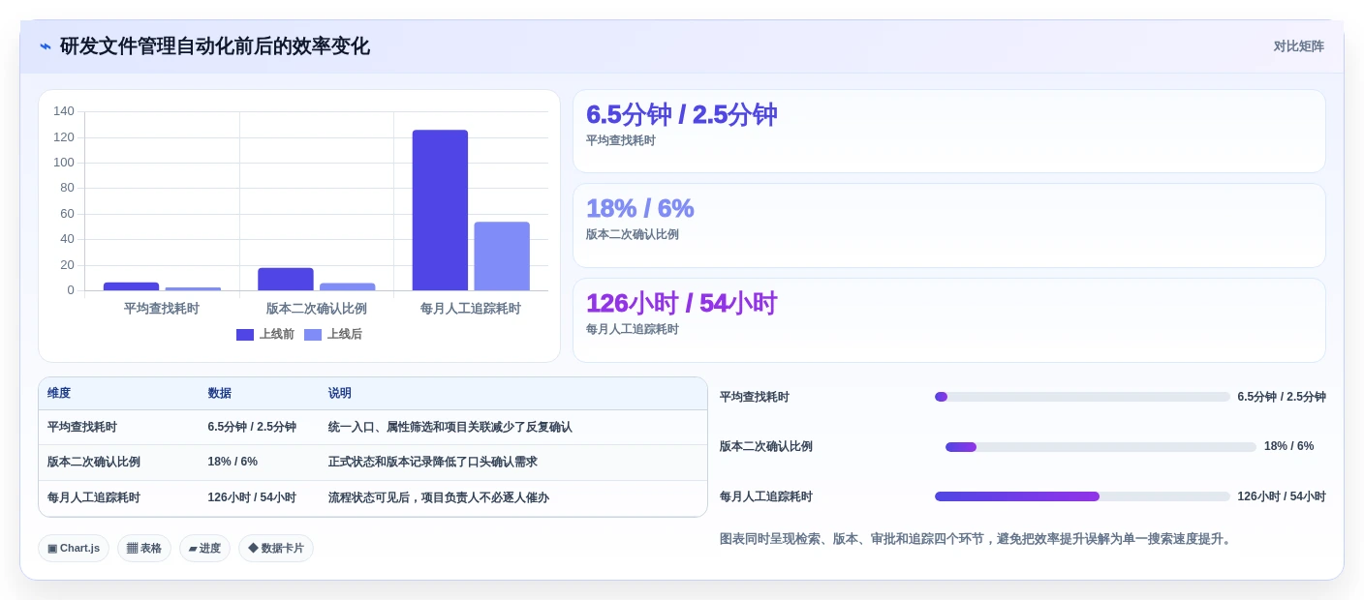Viewport: 1364px width, 600px height.
Task: Click the table row label 版本二次确认比例
Action: click(x=94, y=463)
